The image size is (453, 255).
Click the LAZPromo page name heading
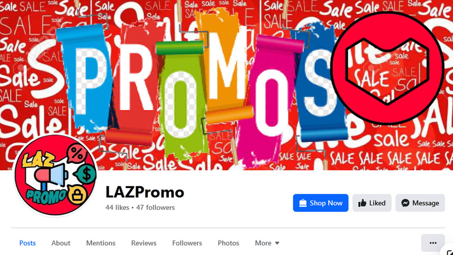145,192
